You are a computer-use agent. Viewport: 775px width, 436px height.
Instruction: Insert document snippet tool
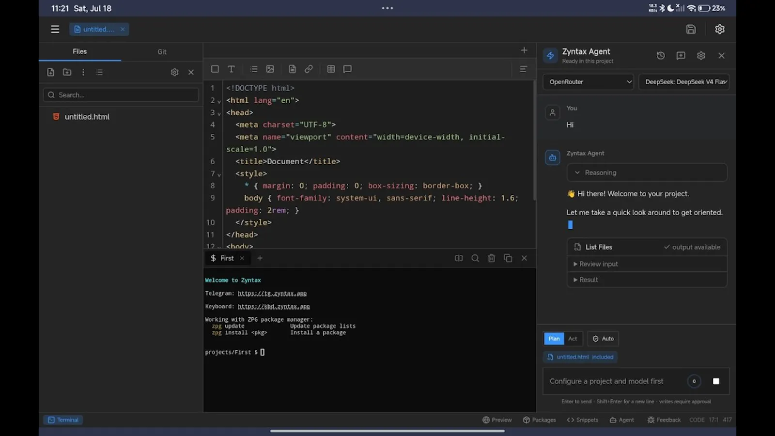[x=292, y=69]
